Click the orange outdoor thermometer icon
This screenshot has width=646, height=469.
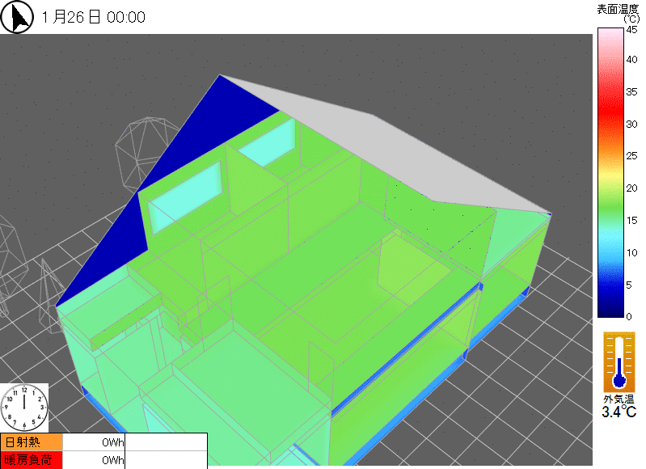click(x=619, y=362)
